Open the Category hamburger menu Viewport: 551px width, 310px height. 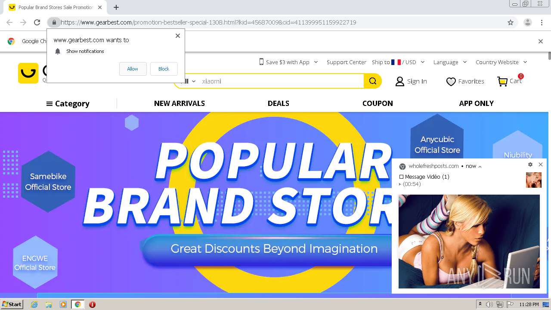(x=68, y=103)
